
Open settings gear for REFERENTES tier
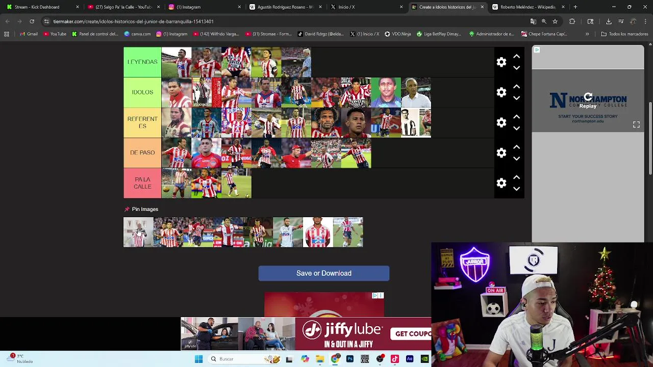pos(501,122)
